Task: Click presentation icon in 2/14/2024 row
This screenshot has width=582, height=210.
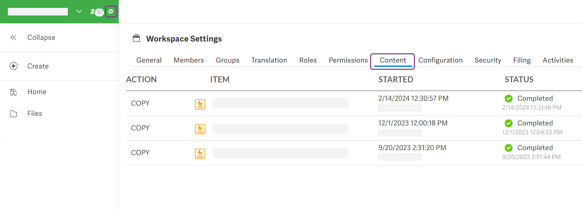Action: (200, 104)
